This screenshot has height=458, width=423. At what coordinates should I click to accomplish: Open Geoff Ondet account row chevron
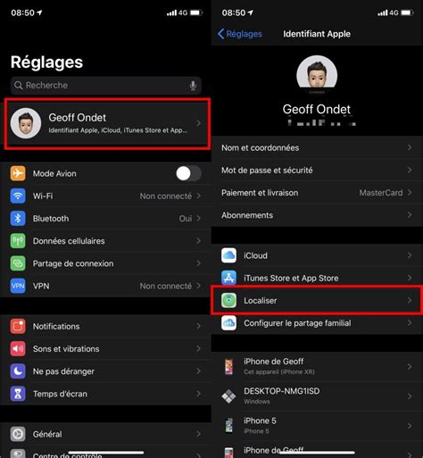(x=198, y=123)
